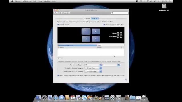The image size is (182, 102).
Task: Open iPhoto from the Dock
Action: [x=90, y=97]
